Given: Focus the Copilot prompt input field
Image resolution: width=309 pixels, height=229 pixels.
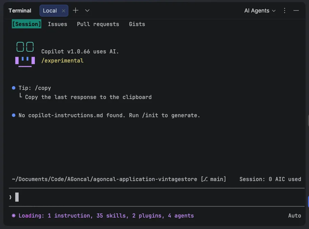Looking at the screenshot, I should (x=157, y=197).
